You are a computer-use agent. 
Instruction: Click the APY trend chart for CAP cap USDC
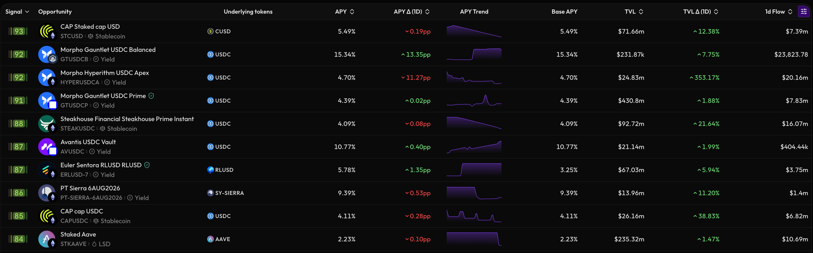[x=474, y=216]
